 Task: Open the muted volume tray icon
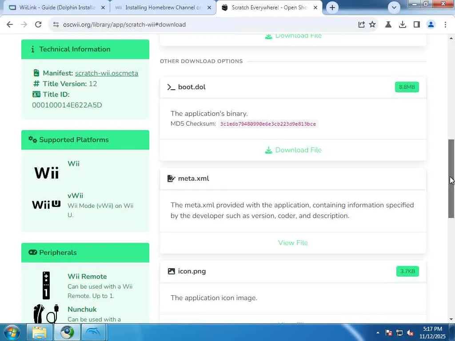tap(410, 333)
